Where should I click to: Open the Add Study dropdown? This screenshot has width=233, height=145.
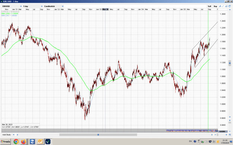(x=8, y=135)
